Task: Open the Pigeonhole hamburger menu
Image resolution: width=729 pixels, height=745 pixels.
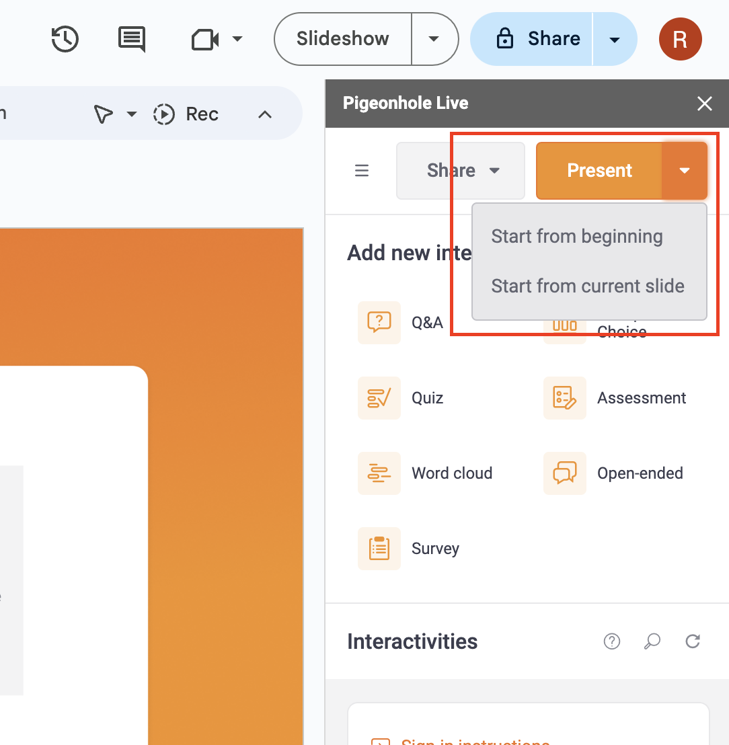Action: (362, 171)
